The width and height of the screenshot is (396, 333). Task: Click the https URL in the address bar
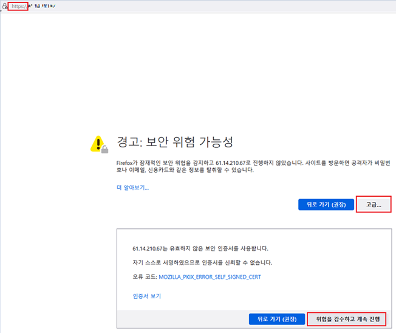tap(33, 6)
